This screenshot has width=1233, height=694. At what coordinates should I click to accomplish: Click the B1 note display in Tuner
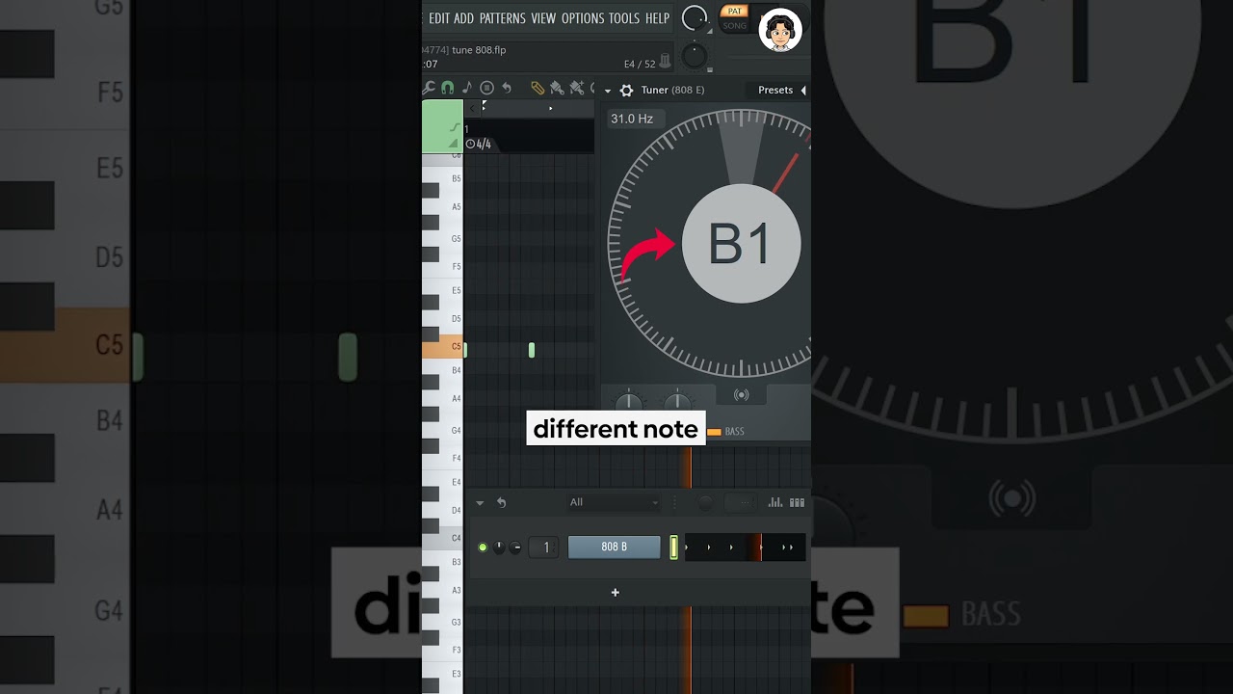[741, 244]
